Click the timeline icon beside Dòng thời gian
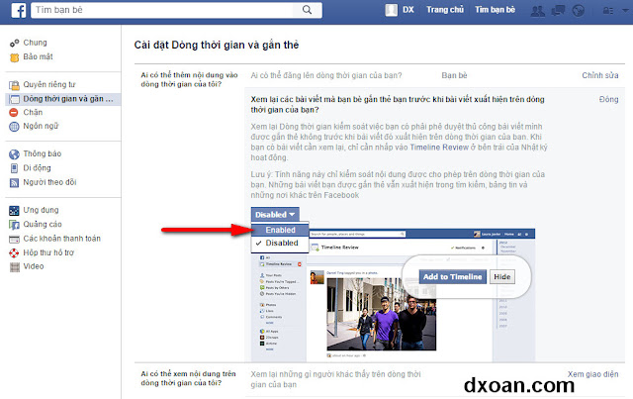This screenshot has height=399, width=633. tap(14, 99)
